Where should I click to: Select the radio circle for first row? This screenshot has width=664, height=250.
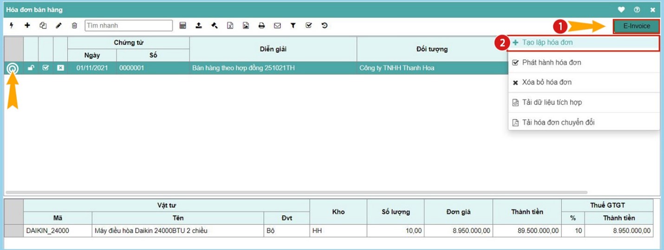click(13, 68)
